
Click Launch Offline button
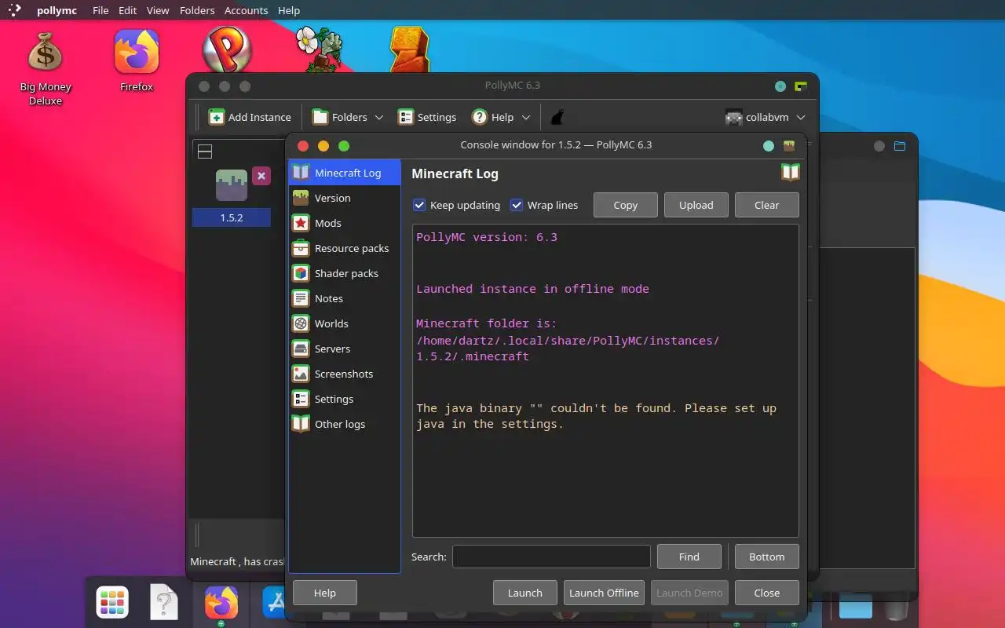click(604, 593)
